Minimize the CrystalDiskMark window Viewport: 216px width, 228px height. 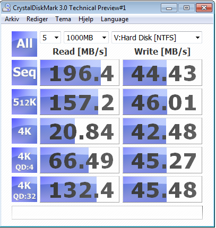click(169, 8)
